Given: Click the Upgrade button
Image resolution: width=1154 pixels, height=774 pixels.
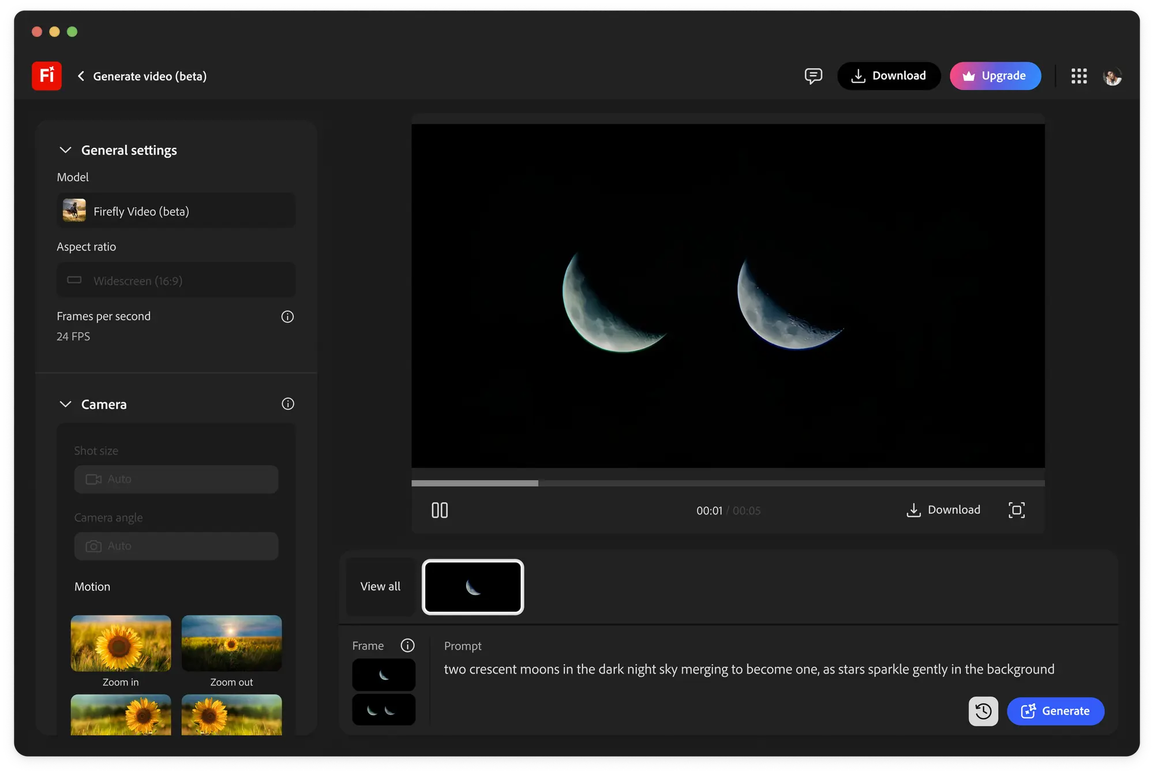Looking at the screenshot, I should (995, 76).
